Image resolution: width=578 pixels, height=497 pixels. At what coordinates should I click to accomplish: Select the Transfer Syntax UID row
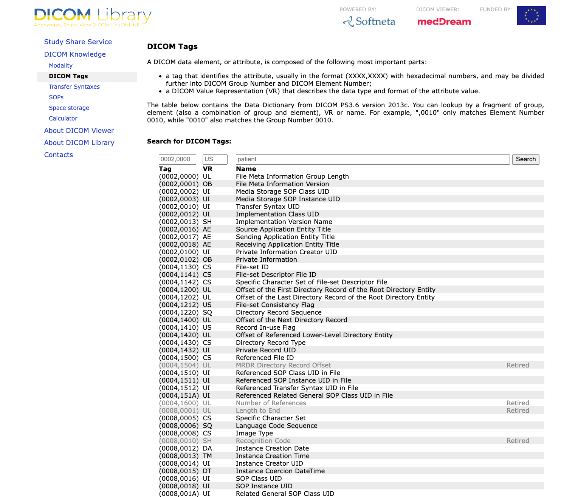point(352,207)
